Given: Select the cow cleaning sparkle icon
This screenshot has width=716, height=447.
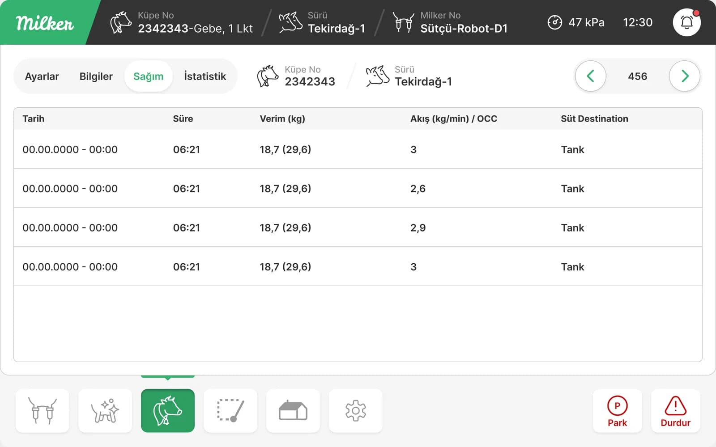Looking at the screenshot, I should [x=105, y=410].
